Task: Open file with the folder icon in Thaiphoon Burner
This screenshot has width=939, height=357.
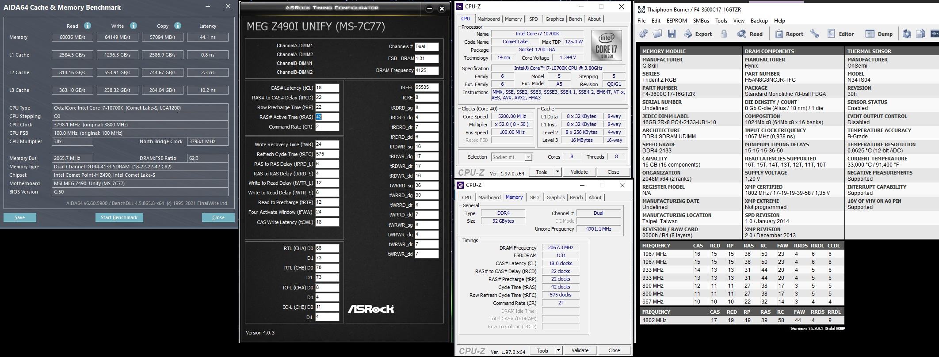Action: (x=657, y=34)
